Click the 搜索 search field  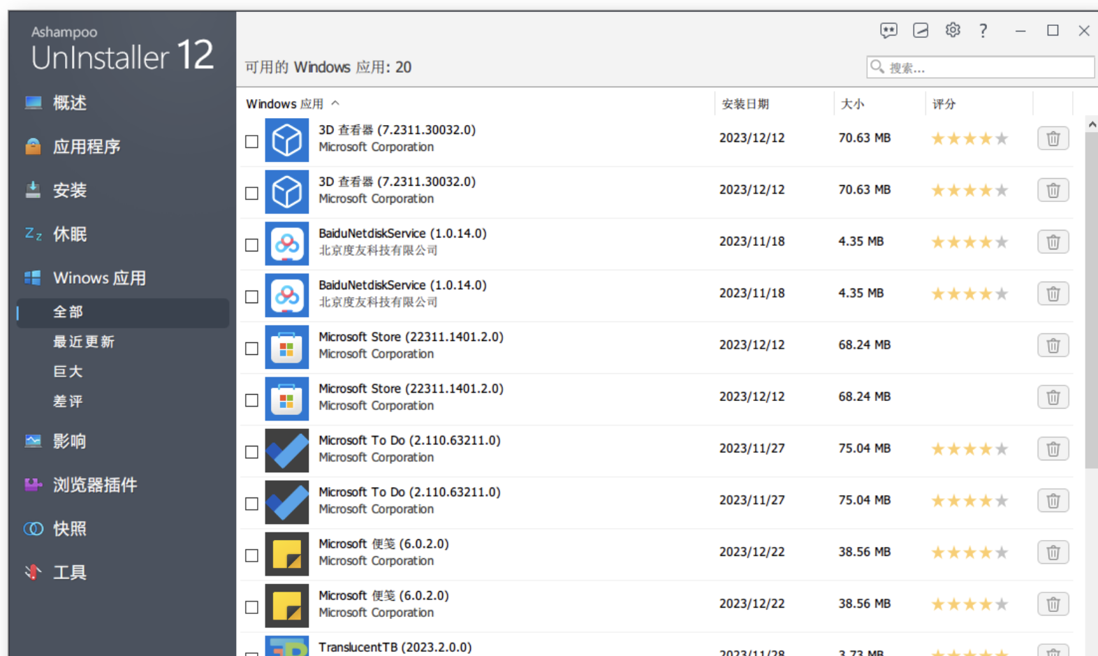click(985, 68)
